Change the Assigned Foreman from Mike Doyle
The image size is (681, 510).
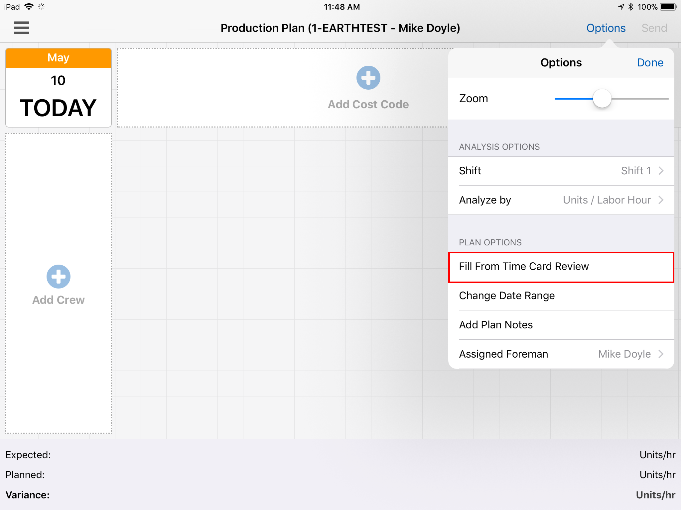pos(565,354)
